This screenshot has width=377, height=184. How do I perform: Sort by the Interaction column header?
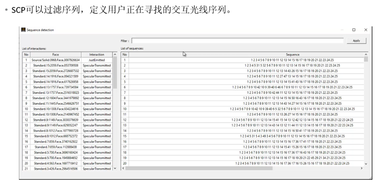click(x=97, y=55)
